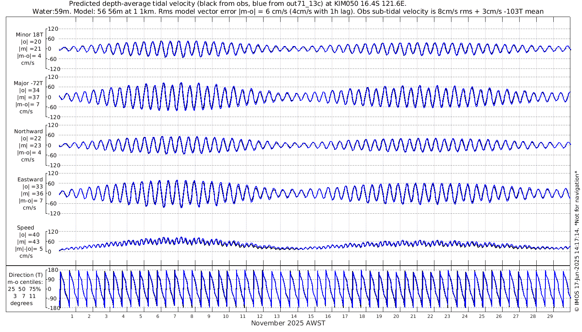Click the plot title mentioning KIM050 16.4S 121.6E
Viewport: 582px width, 332px height.
(x=237, y=4)
